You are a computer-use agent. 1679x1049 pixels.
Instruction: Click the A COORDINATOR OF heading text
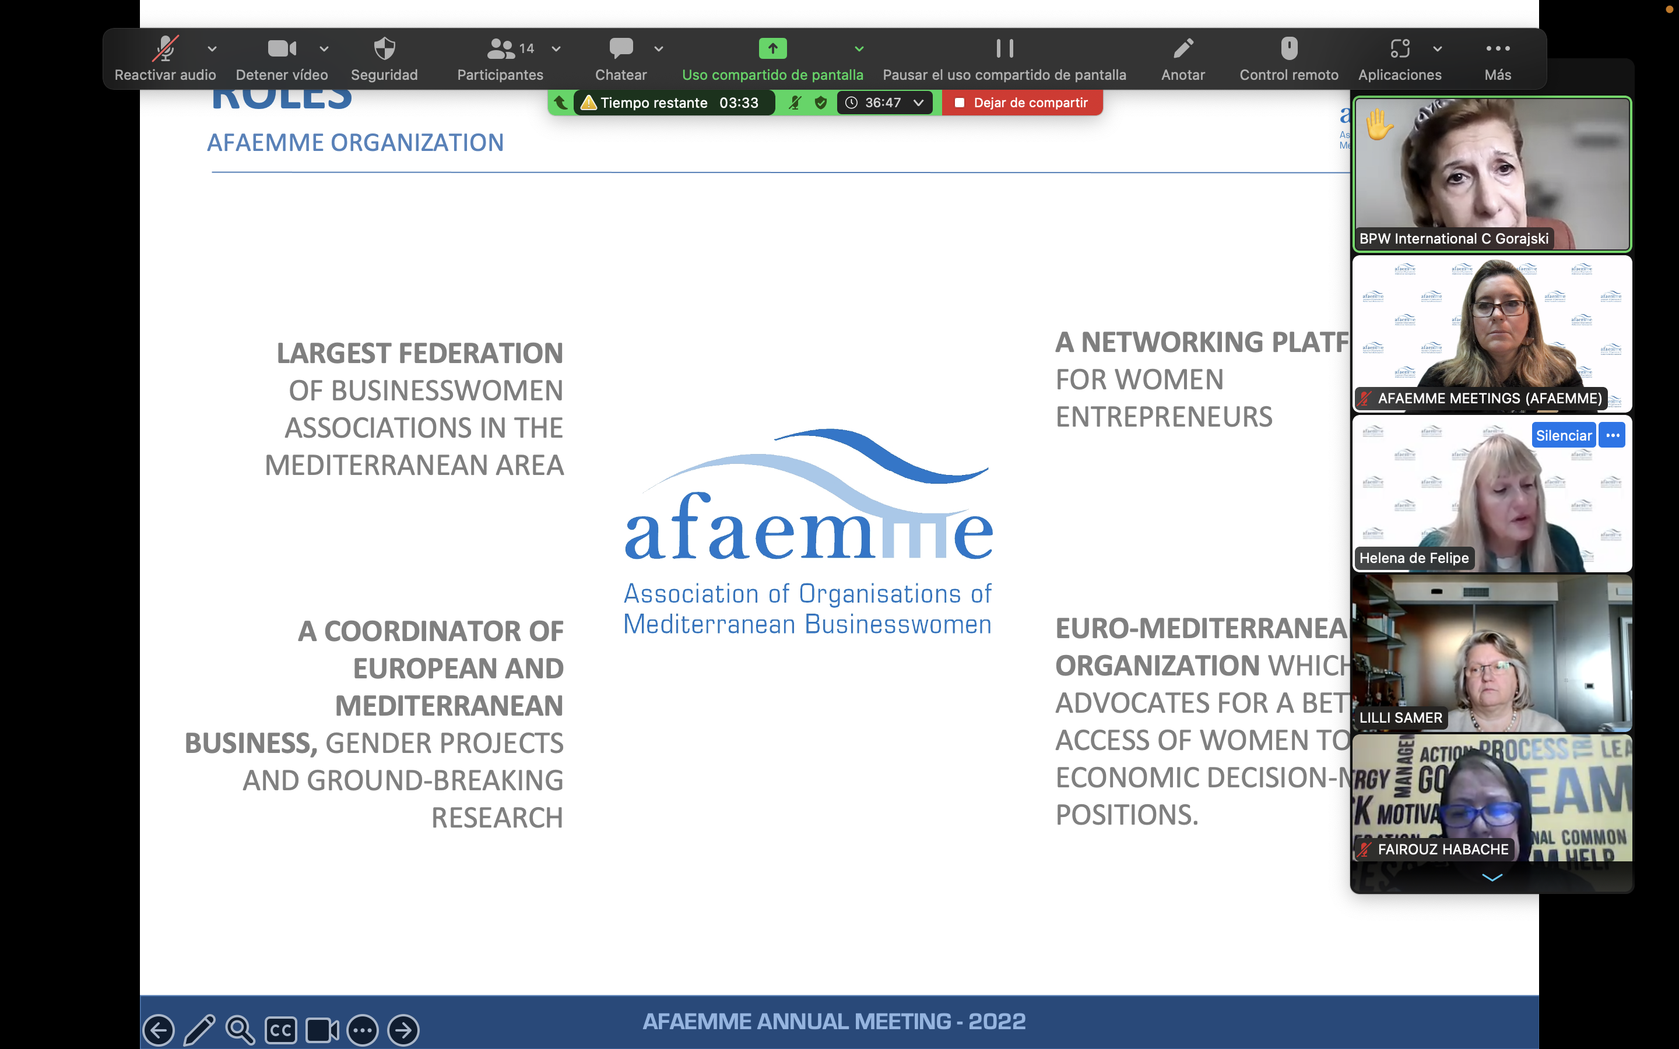(x=430, y=631)
